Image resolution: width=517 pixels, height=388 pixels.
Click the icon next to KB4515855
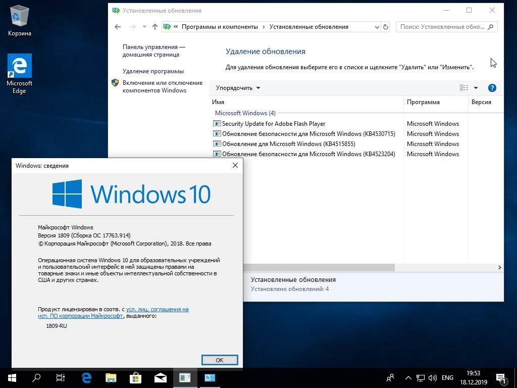point(217,144)
